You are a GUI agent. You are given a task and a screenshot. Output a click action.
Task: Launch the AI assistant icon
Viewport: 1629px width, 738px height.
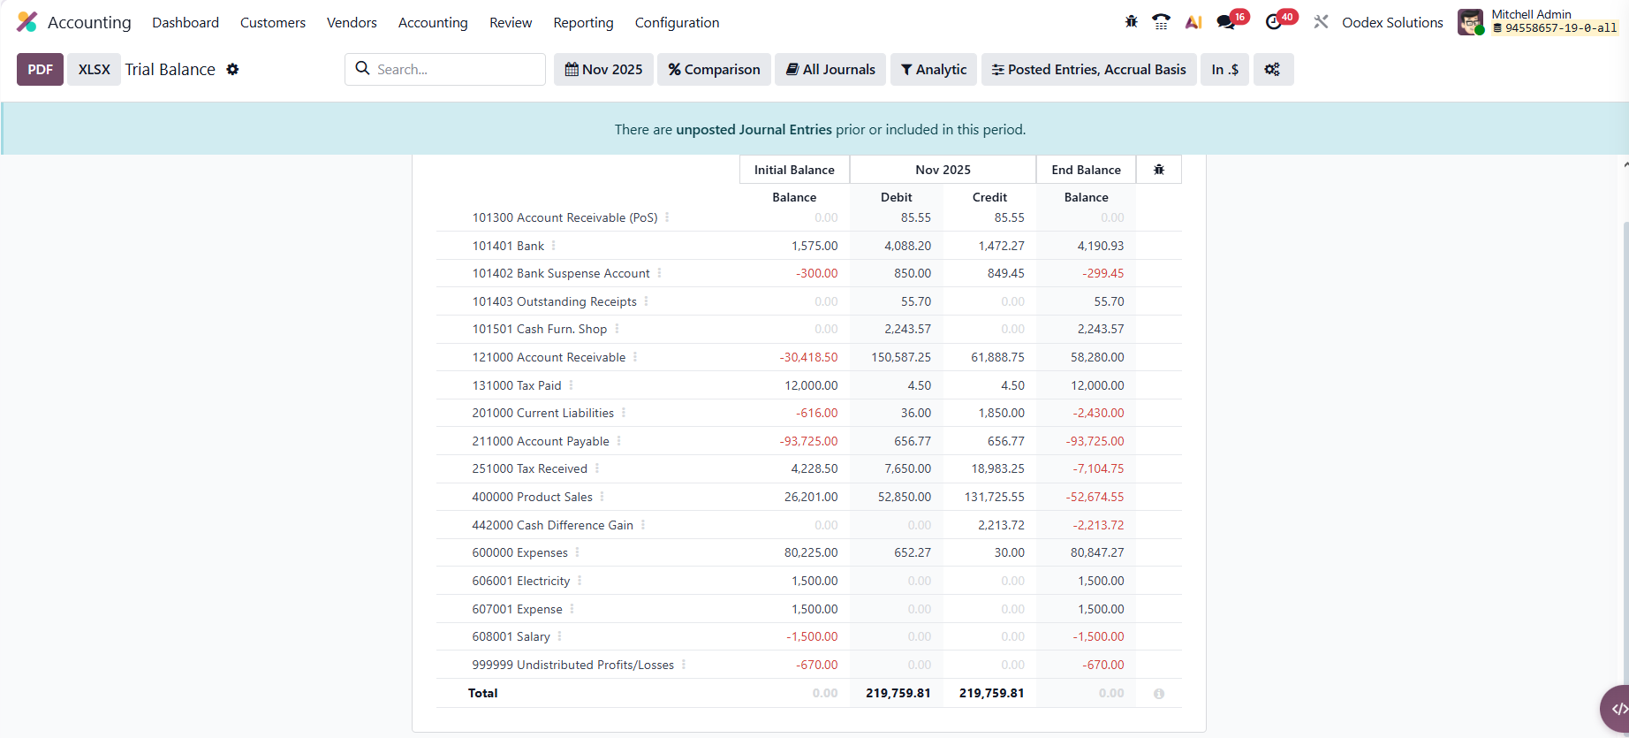click(x=1193, y=22)
